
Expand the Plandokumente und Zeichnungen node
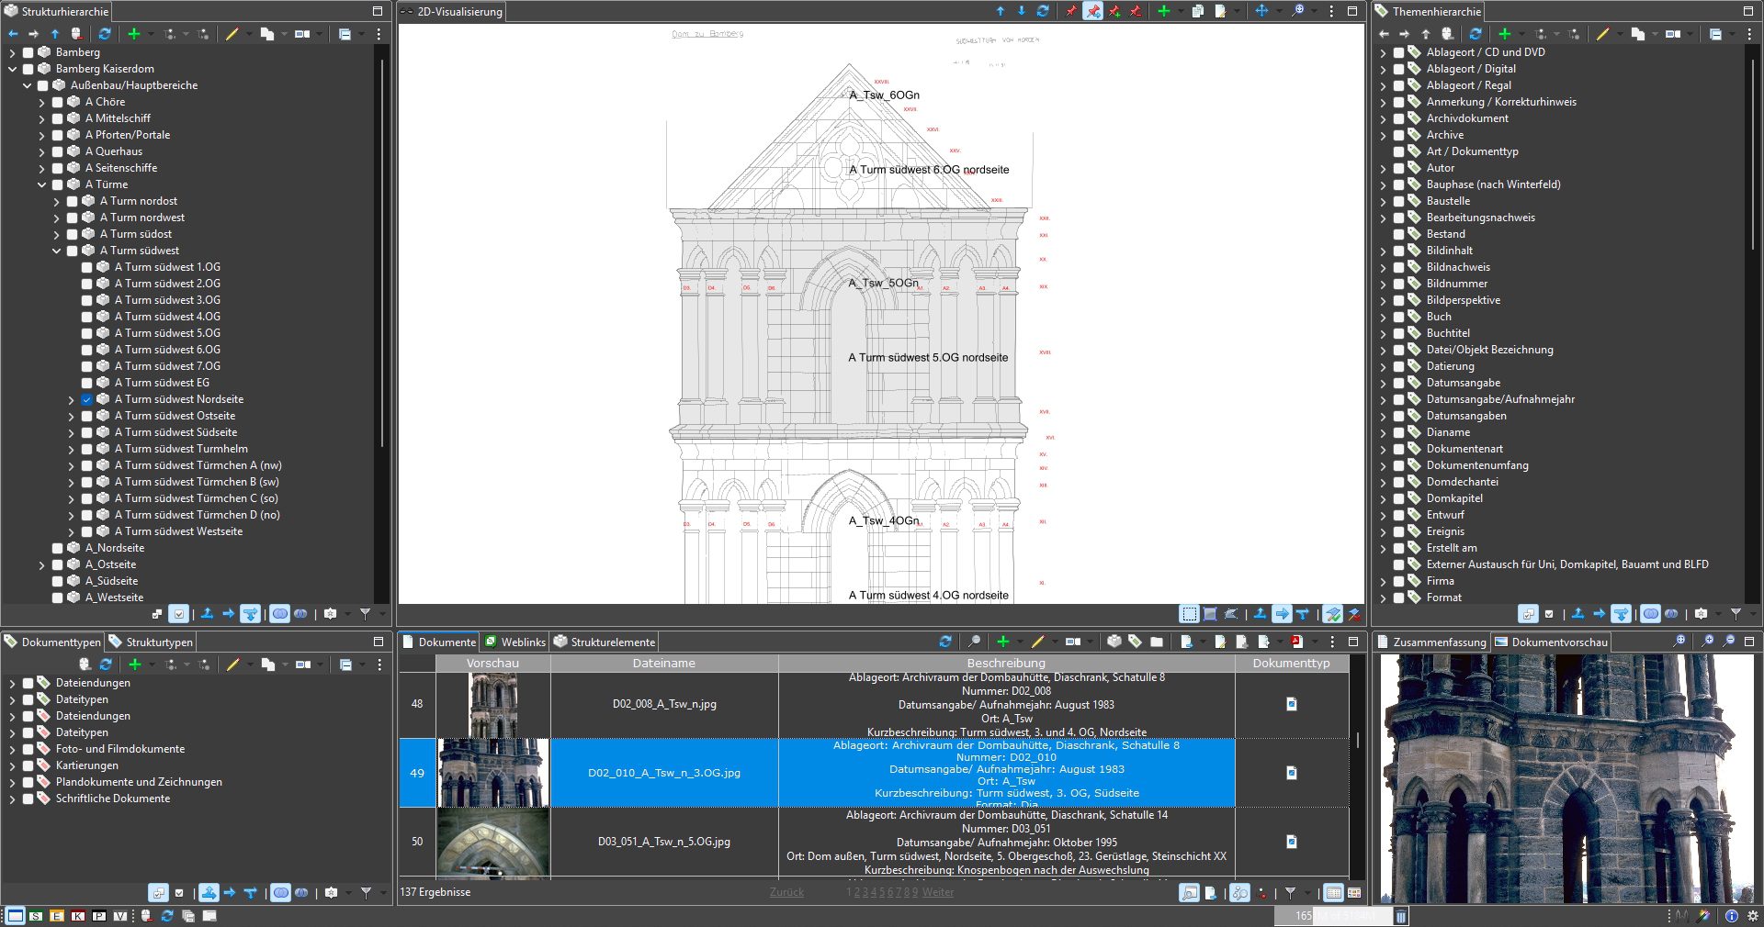tap(12, 782)
